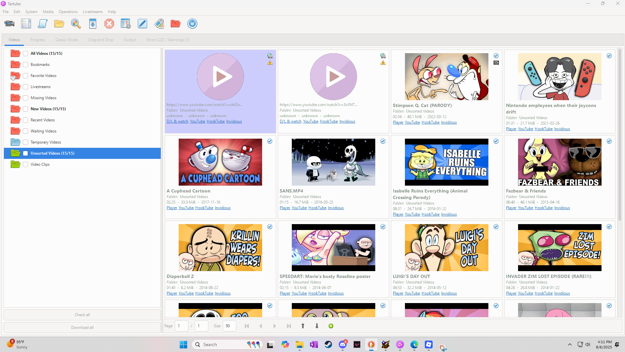Select the Video Clips folder row
625x352 pixels.
tap(82, 164)
